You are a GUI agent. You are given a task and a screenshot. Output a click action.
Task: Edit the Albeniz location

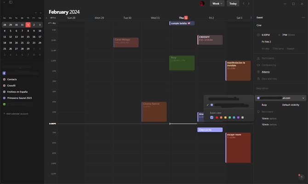click(266, 72)
